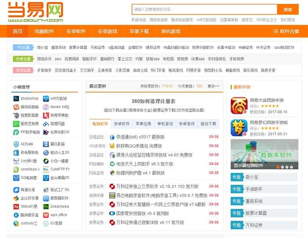Click the orange 搜索 button
Screen dimensions: 308x238
[x=288, y=9]
